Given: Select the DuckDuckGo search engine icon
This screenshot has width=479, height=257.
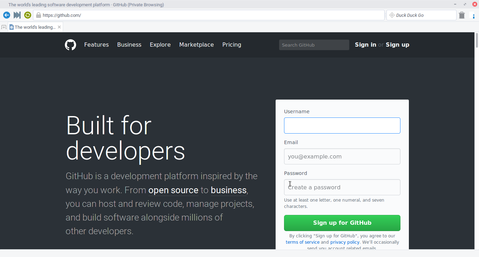Looking at the screenshot, I should pyautogui.click(x=392, y=15).
